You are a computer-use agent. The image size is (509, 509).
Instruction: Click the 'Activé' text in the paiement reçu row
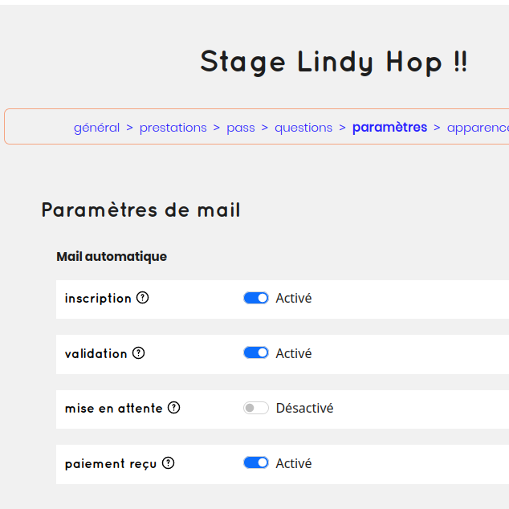[x=294, y=463]
